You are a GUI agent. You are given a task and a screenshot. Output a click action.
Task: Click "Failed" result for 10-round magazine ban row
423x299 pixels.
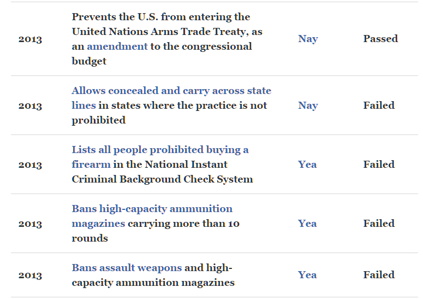[379, 224]
